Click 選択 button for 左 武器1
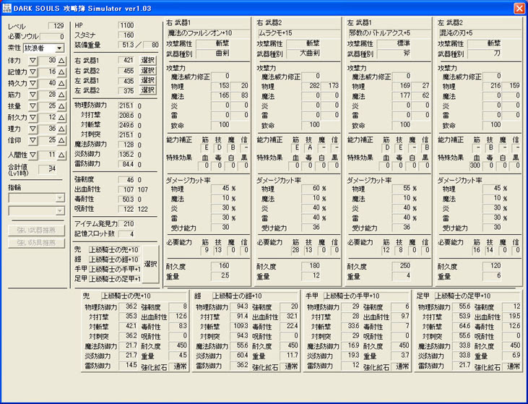This screenshot has width=528, height=404. click(148, 80)
